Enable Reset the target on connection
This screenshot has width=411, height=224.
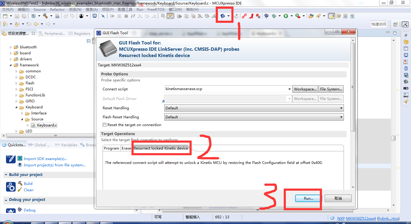point(104,125)
